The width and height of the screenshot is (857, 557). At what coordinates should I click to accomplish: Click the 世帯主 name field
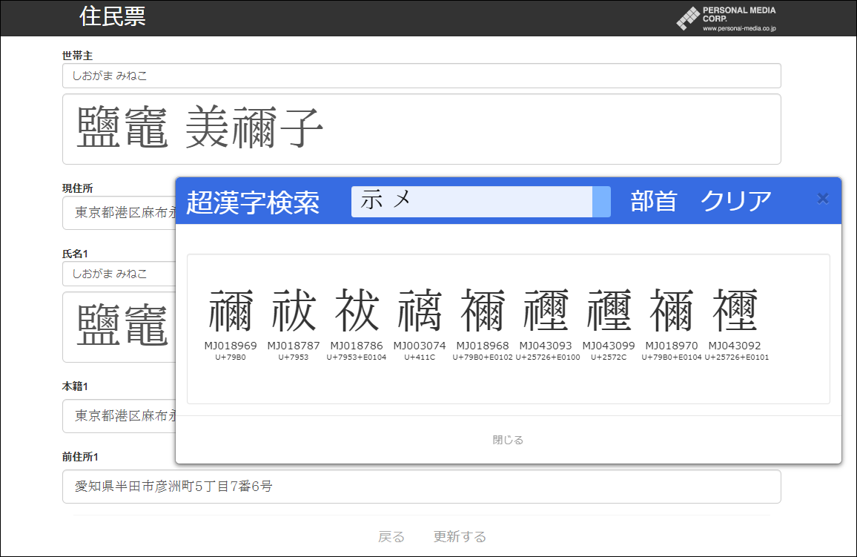[x=421, y=75]
